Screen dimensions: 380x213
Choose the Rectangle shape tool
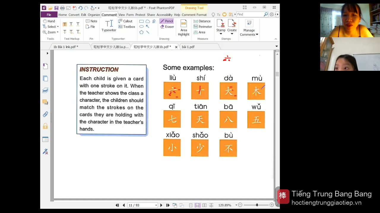(141, 21)
